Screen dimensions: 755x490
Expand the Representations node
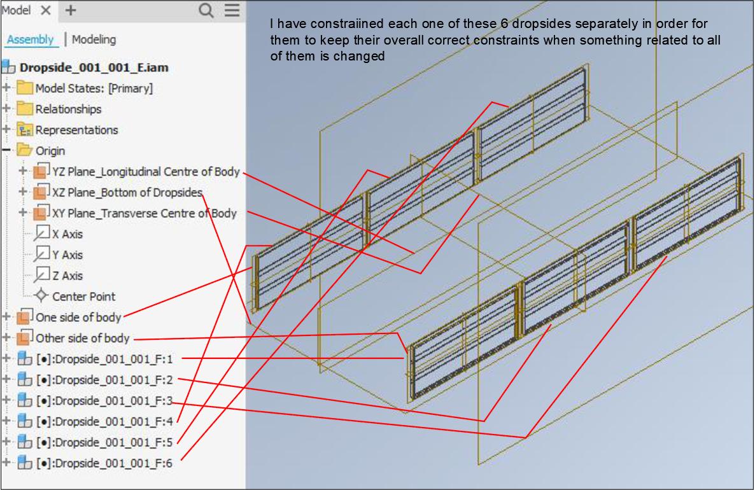tap(5, 130)
